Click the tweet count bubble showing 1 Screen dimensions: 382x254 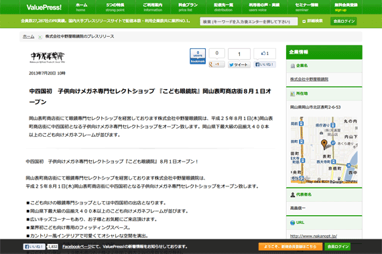point(239,54)
